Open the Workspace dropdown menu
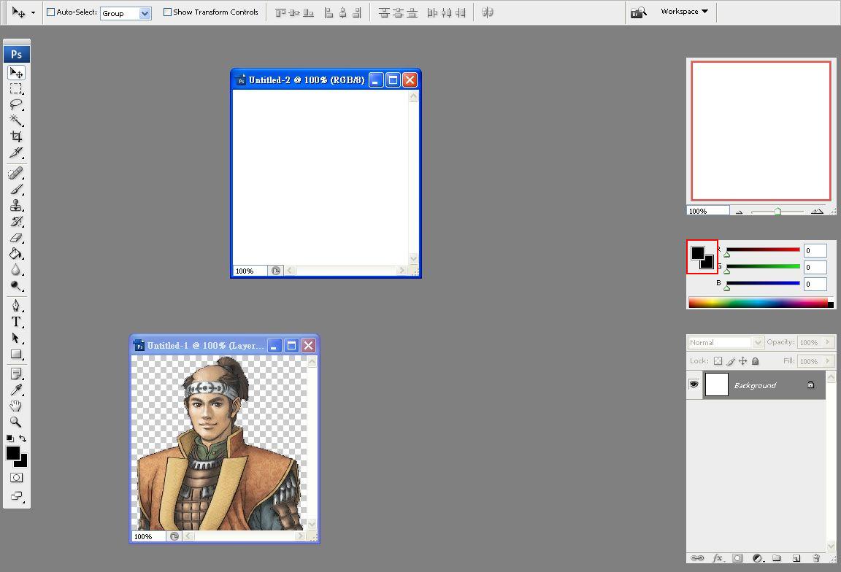 pyautogui.click(x=684, y=11)
